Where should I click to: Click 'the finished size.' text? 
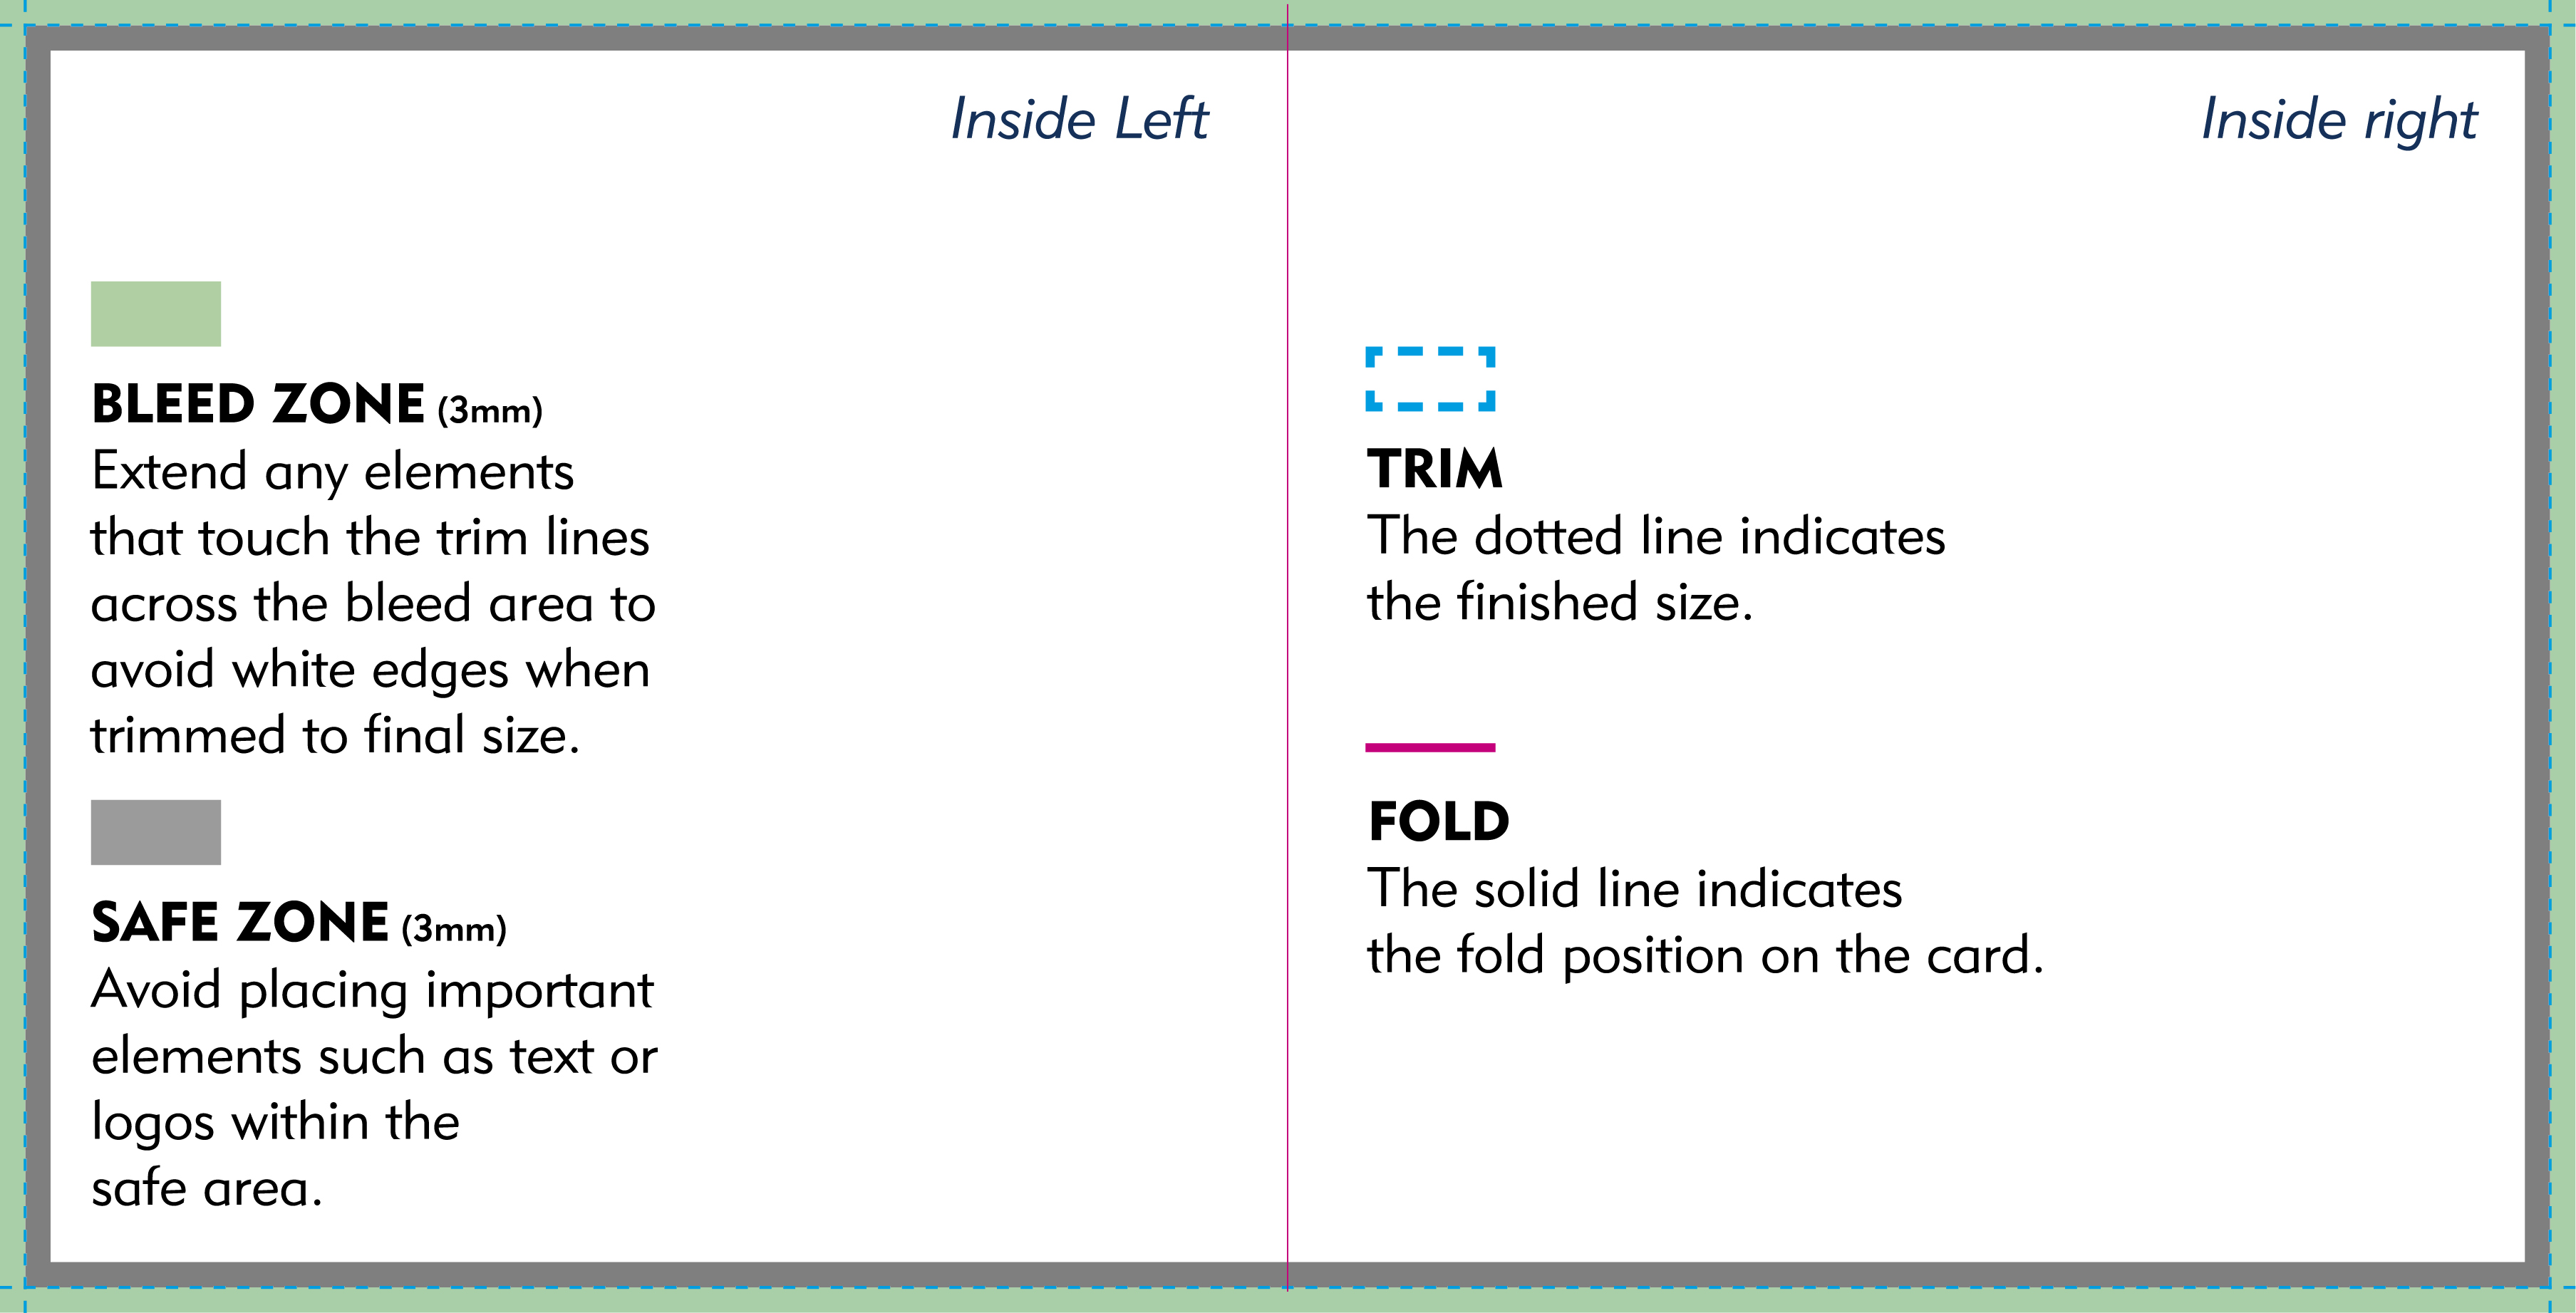point(1560,602)
